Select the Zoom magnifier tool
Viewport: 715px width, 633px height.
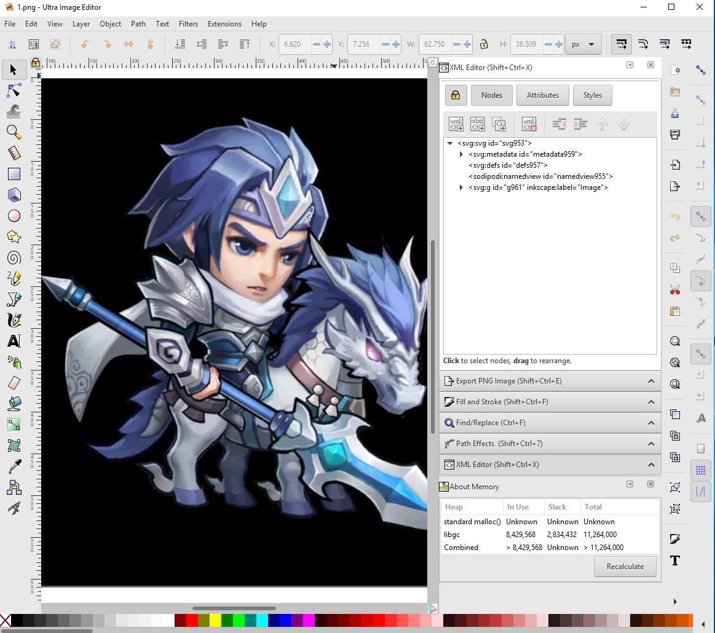14,132
